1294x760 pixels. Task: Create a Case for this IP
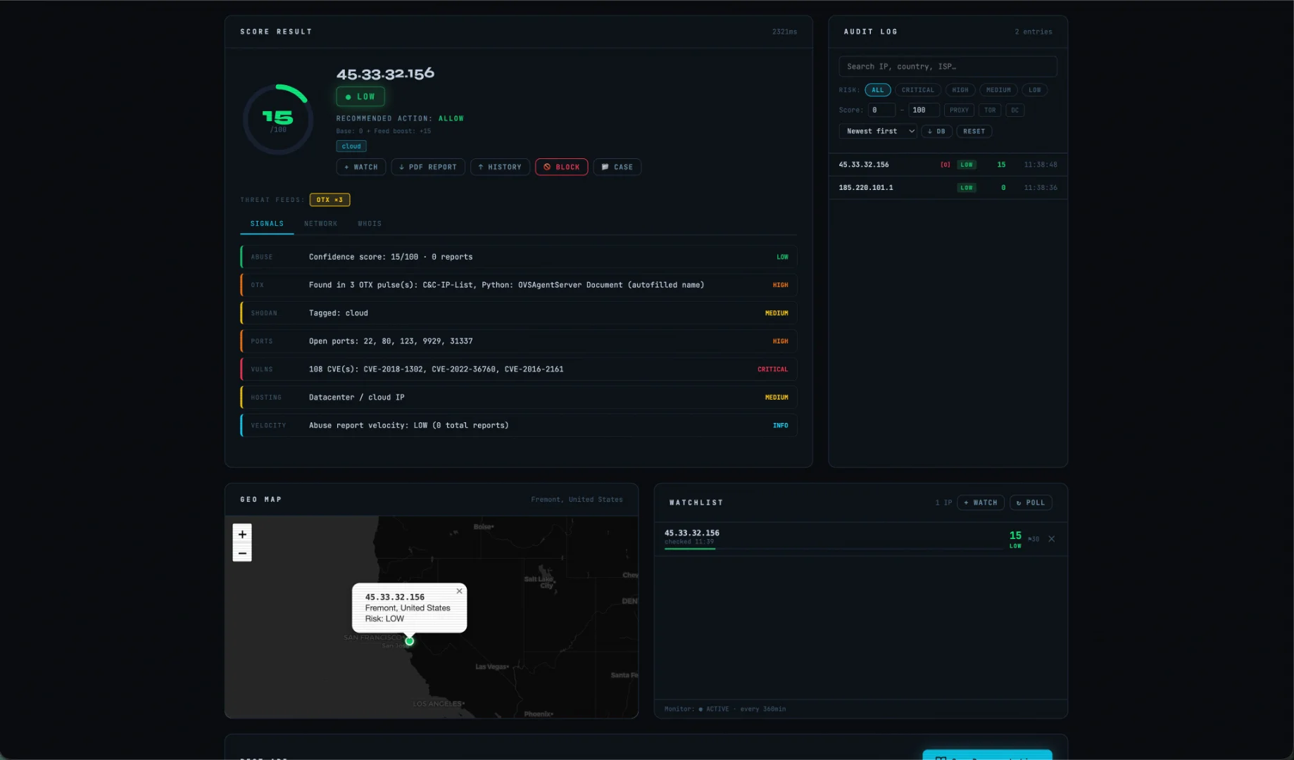(x=617, y=167)
